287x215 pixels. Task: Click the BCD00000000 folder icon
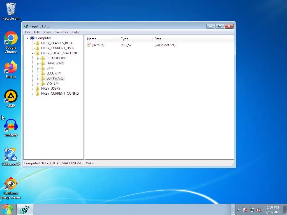pos(43,58)
